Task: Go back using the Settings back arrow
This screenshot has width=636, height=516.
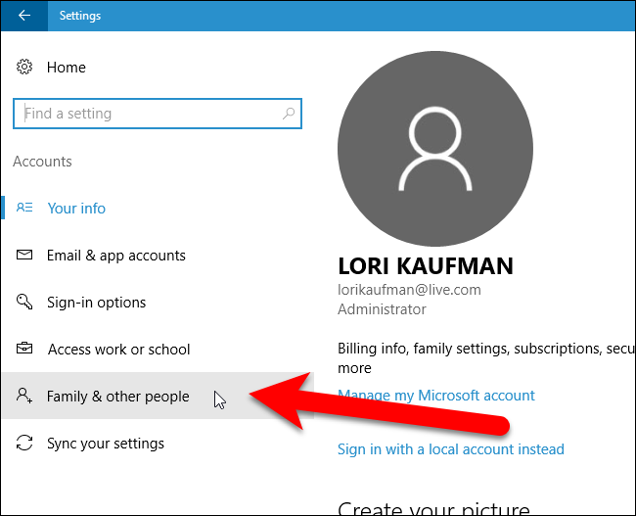Action: 24,16
